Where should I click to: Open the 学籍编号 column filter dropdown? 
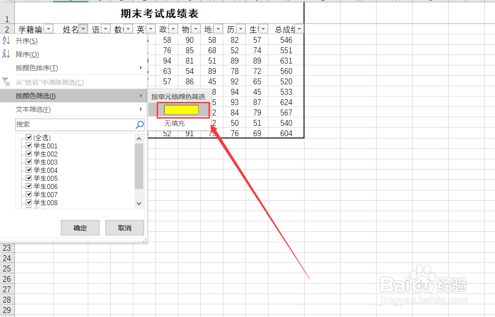pyautogui.click(x=49, y=28)
